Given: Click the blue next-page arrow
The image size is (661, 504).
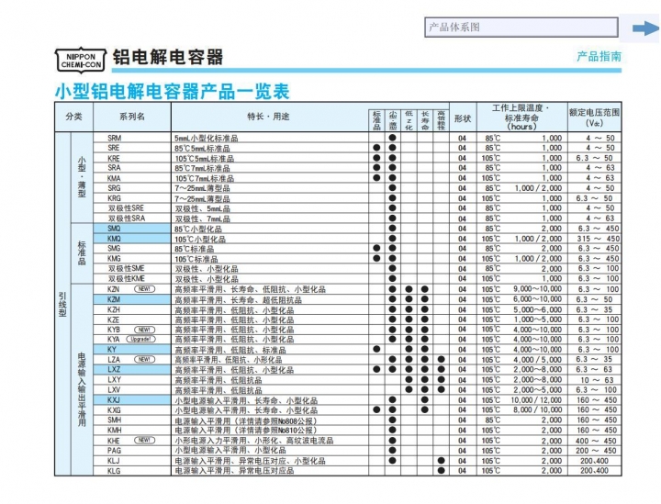Looking at the screenshot, I should click(645, 28).
